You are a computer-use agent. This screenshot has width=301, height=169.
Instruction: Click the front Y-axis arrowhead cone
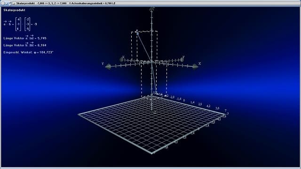[x=108, y=67]
